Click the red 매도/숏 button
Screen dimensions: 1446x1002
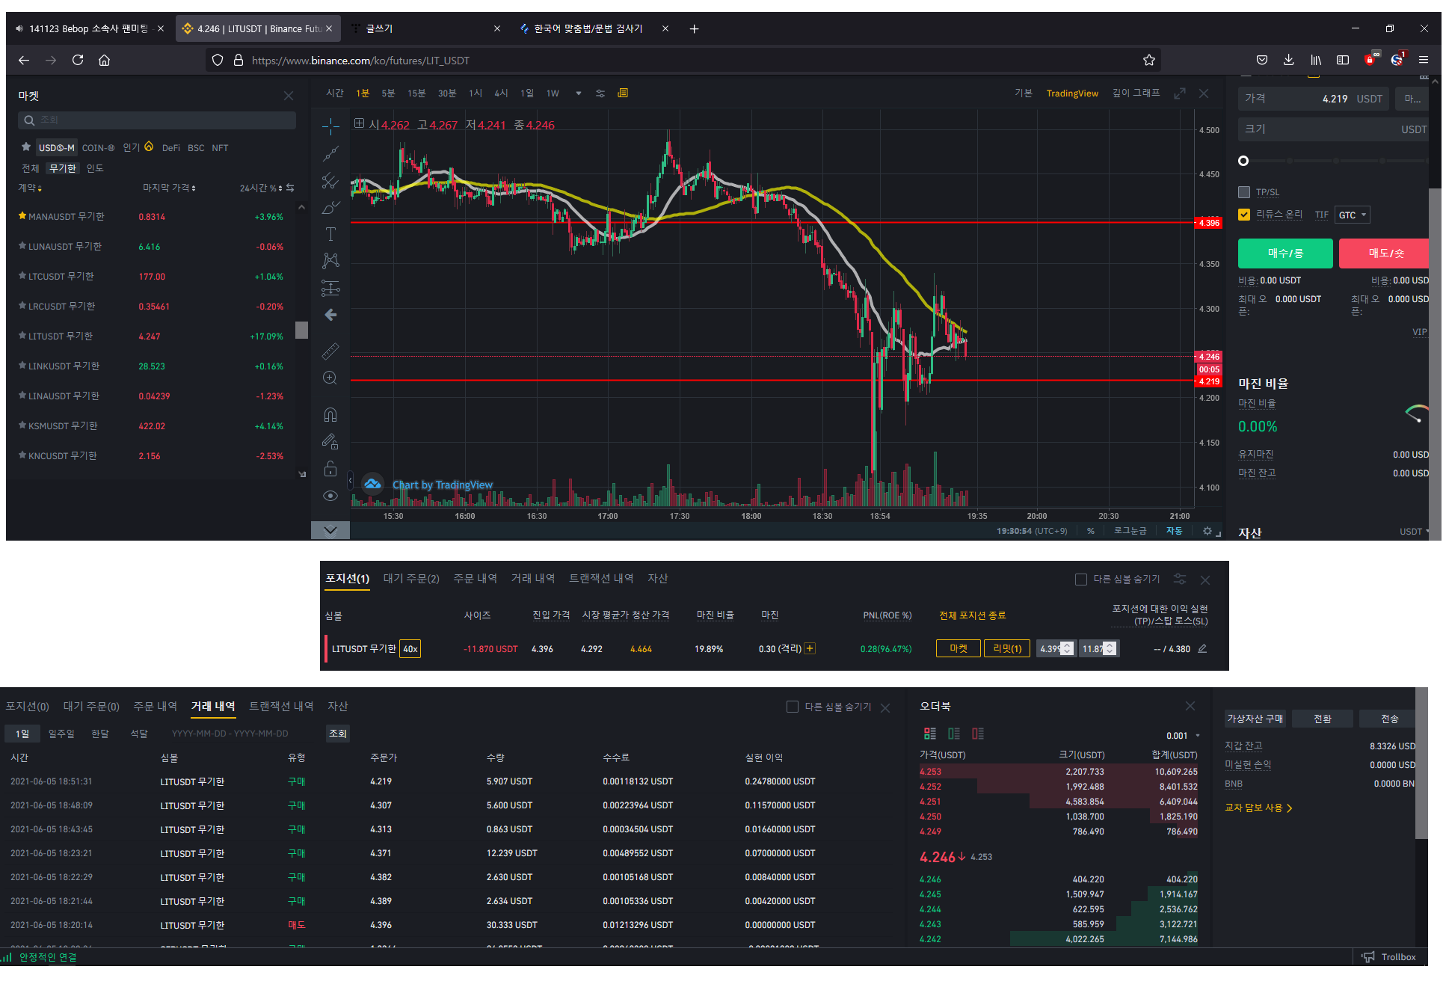click(x=1385, y=253)
